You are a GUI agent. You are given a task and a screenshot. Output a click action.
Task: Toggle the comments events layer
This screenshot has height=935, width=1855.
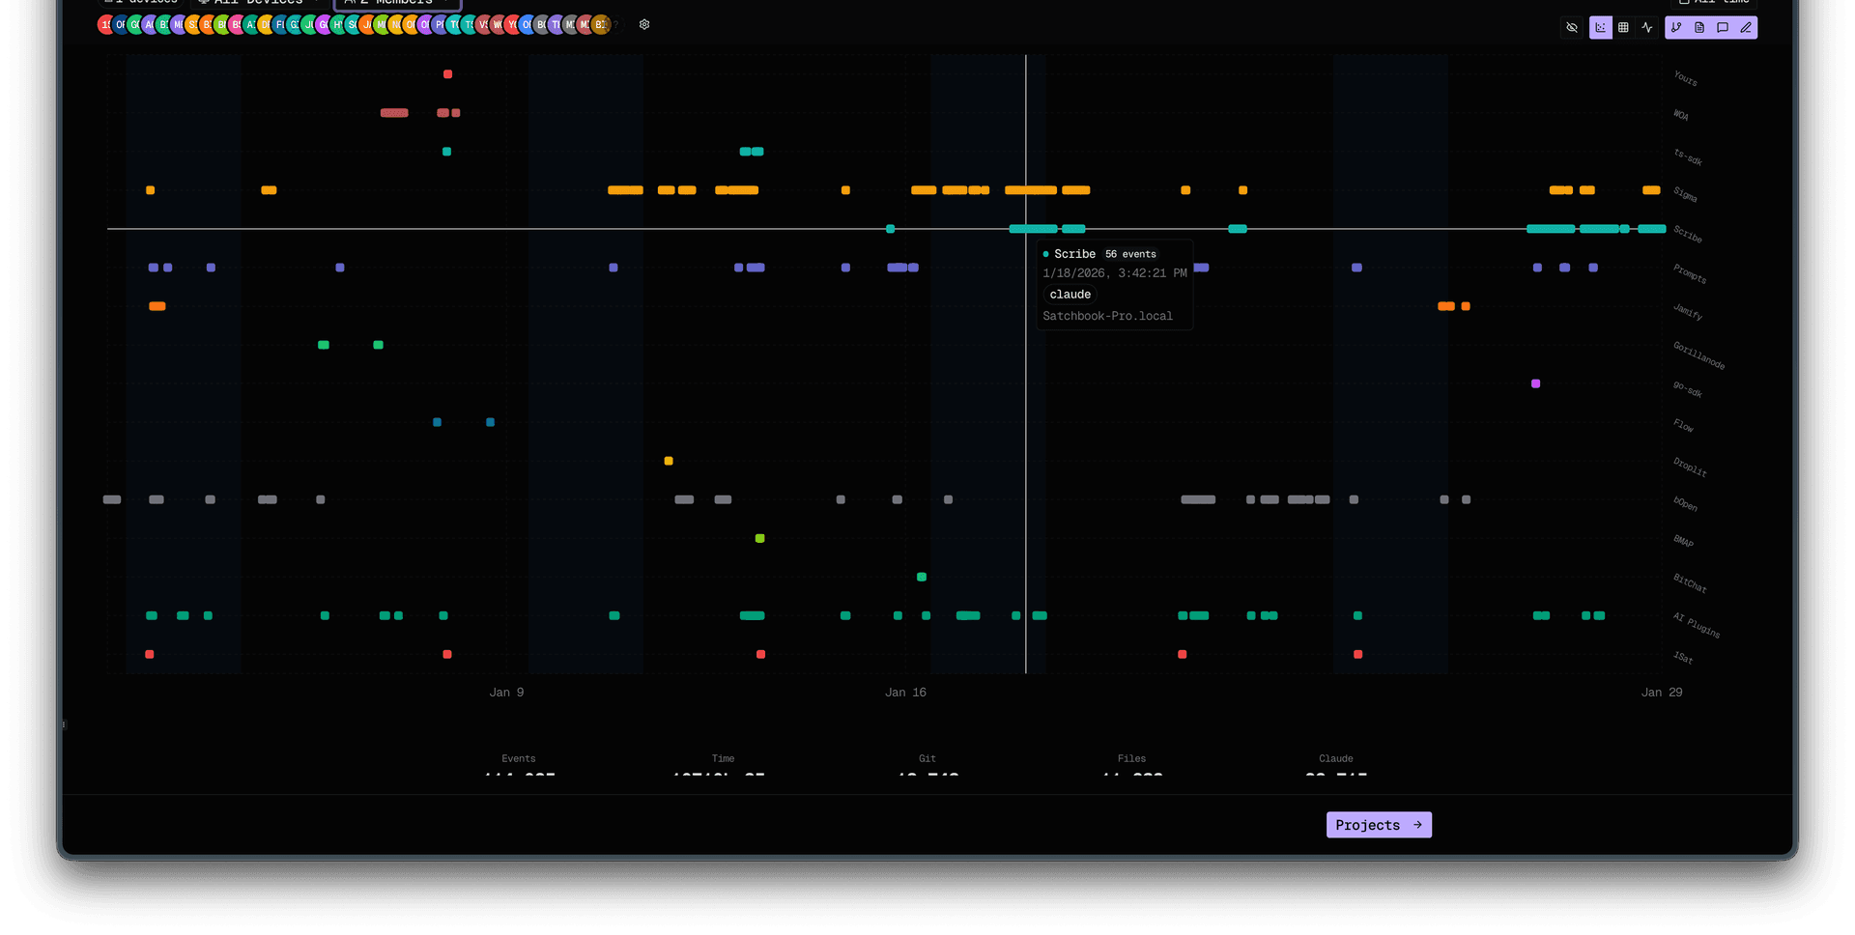1723,27
